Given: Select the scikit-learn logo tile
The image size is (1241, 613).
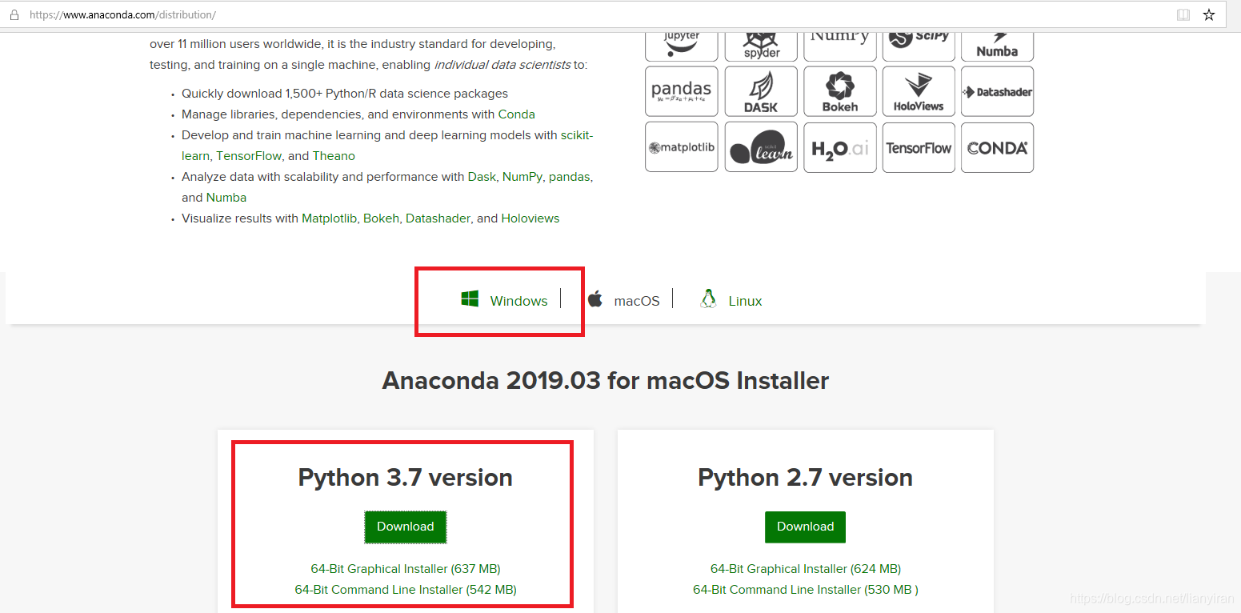Looking at the screenshot, I should (x=761, y=147).
